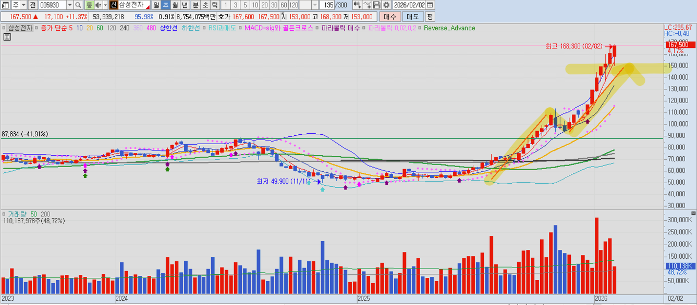Select the 년 yearly period
This screenshot has width=697, height=305.
point(185,5)
